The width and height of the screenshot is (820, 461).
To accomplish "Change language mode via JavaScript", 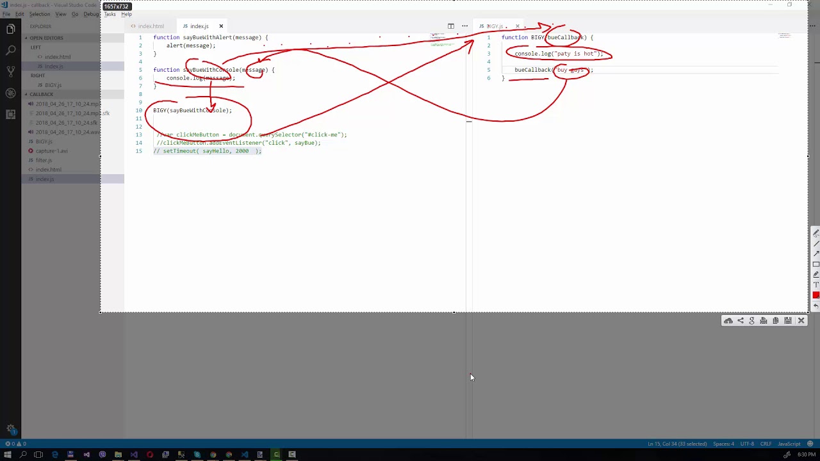I will coord(789,444).
